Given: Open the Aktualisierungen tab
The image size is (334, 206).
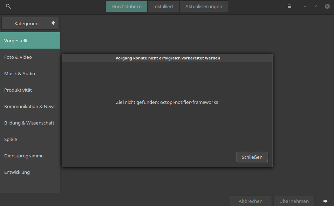Looking at the screenshot, I should tap(204, 6).
